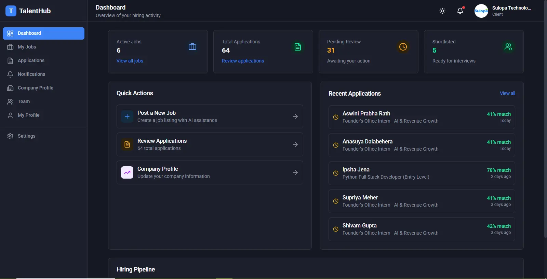Image resolution: width=547 pixels, height=279 pixels.
Task: Click the Applications document icon in sidebar
Action: (x=10, y=61)
